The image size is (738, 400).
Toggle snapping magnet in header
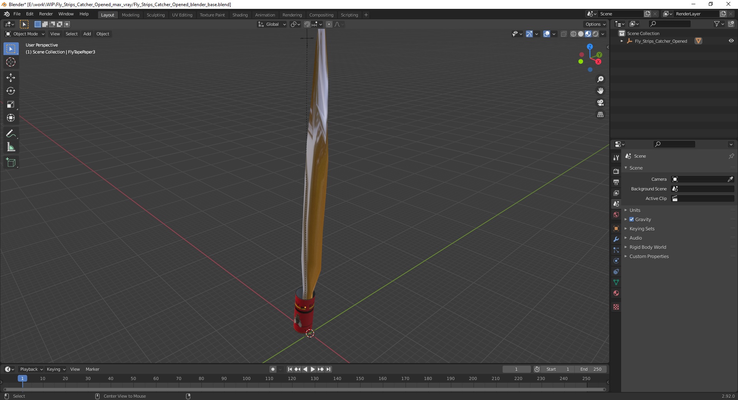tap(307, 24)
